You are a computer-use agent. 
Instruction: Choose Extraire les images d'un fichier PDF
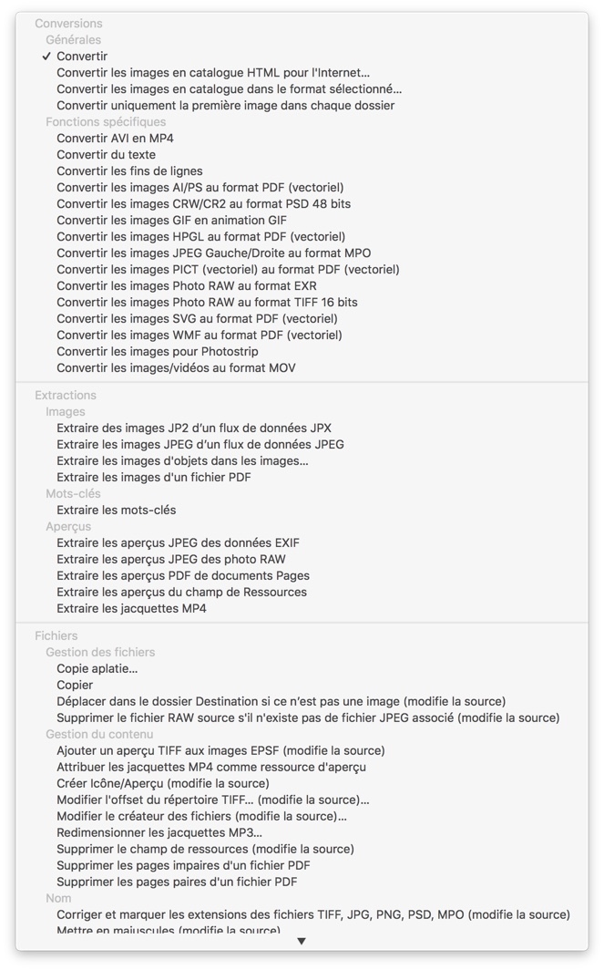tap(302, 477)
